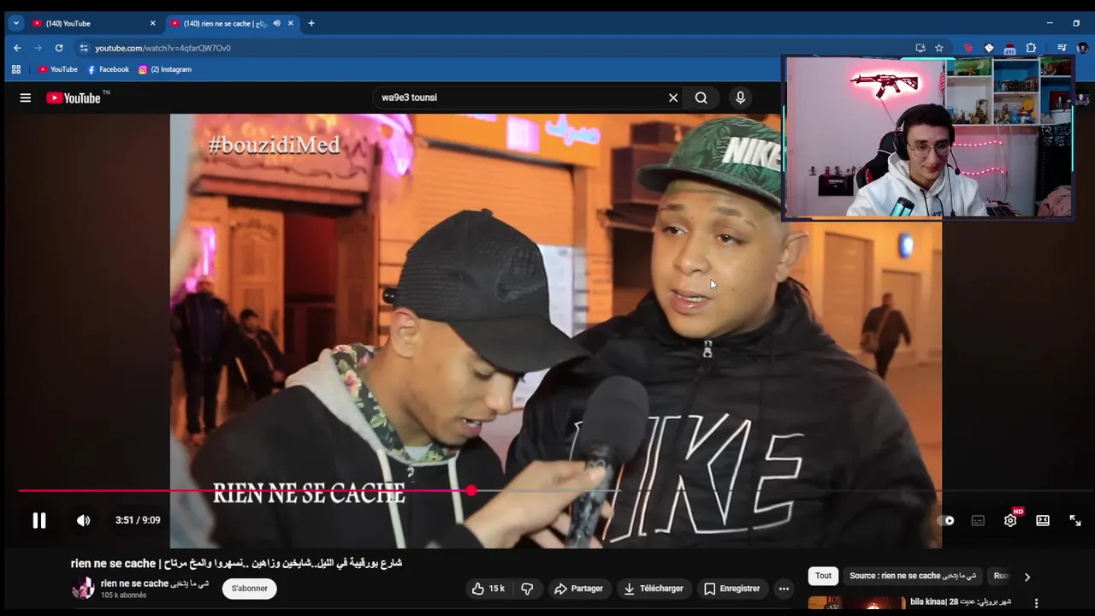
Task: Install app icon in address bar
Action: tap(920, 48)
